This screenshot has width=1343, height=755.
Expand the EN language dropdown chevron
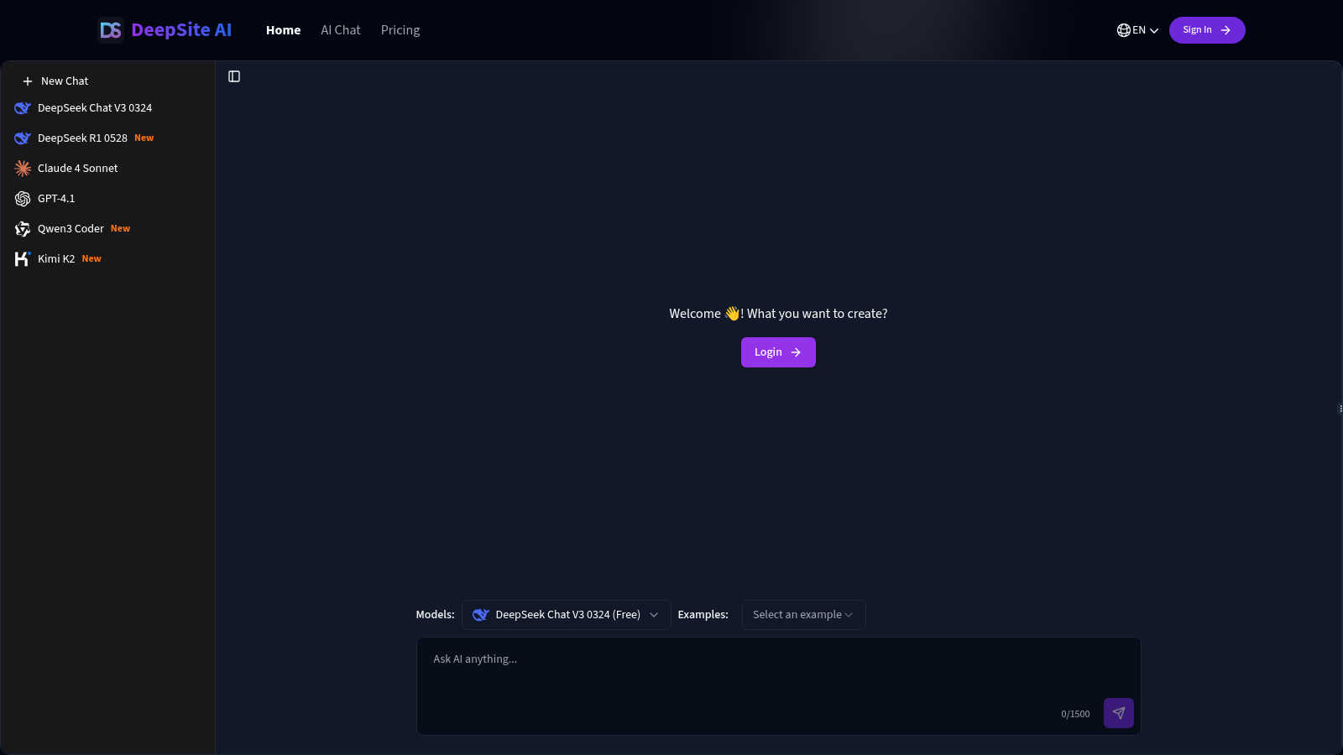point(1154,30)
